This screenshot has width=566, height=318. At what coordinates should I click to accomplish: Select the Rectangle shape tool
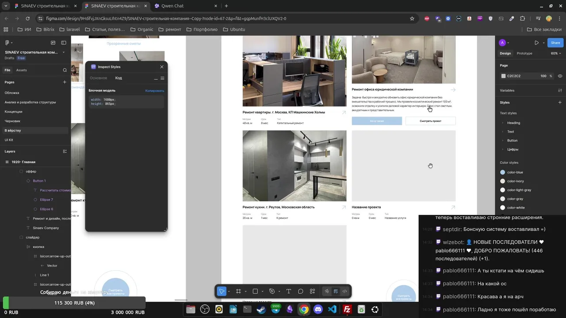click(x=255, y=291)
